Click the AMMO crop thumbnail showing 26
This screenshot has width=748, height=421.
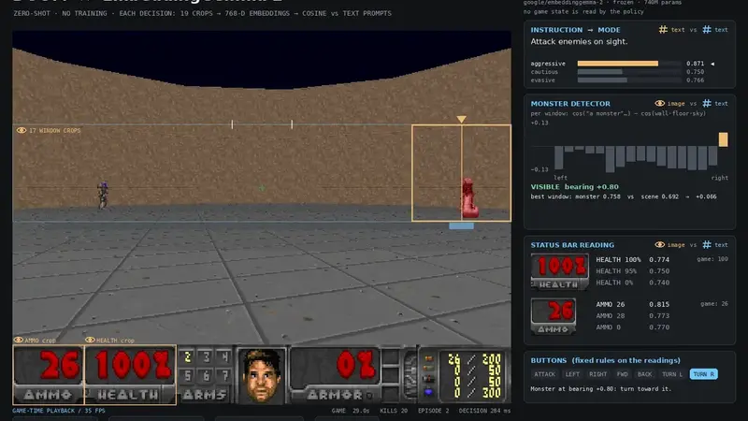[554, 315]
